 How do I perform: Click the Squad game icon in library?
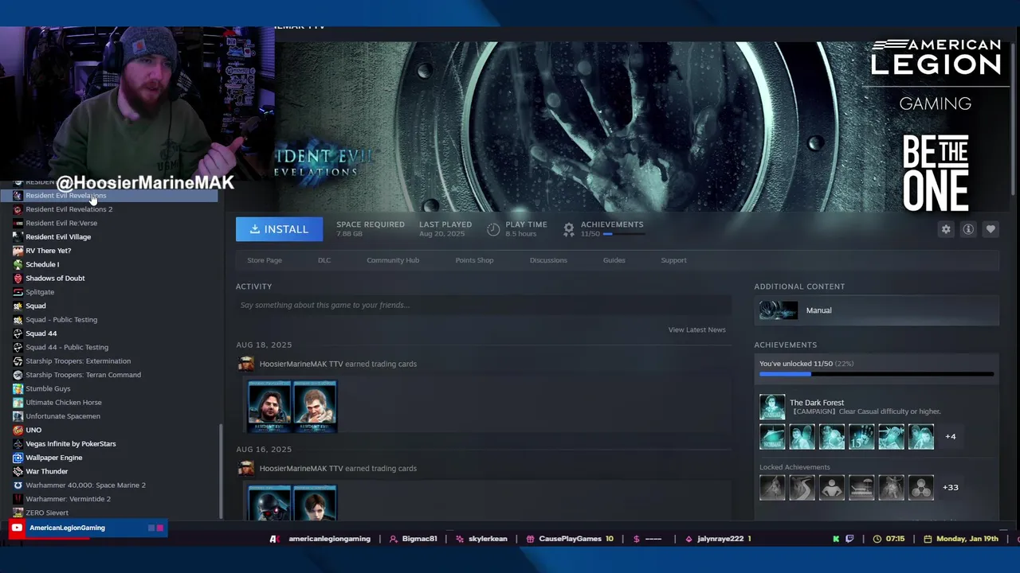[18, 306]
